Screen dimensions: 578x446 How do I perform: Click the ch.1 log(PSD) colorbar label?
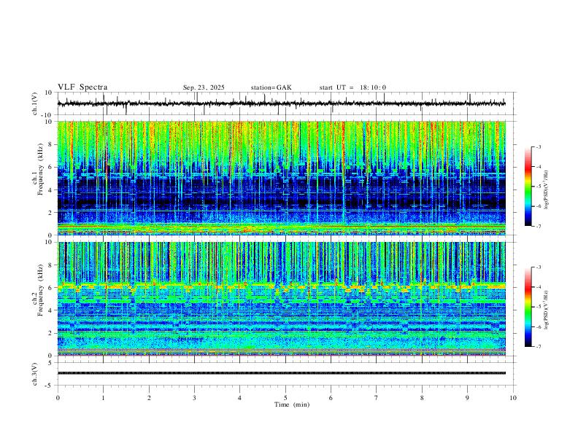pyautogui.click(x=546, y=189)
